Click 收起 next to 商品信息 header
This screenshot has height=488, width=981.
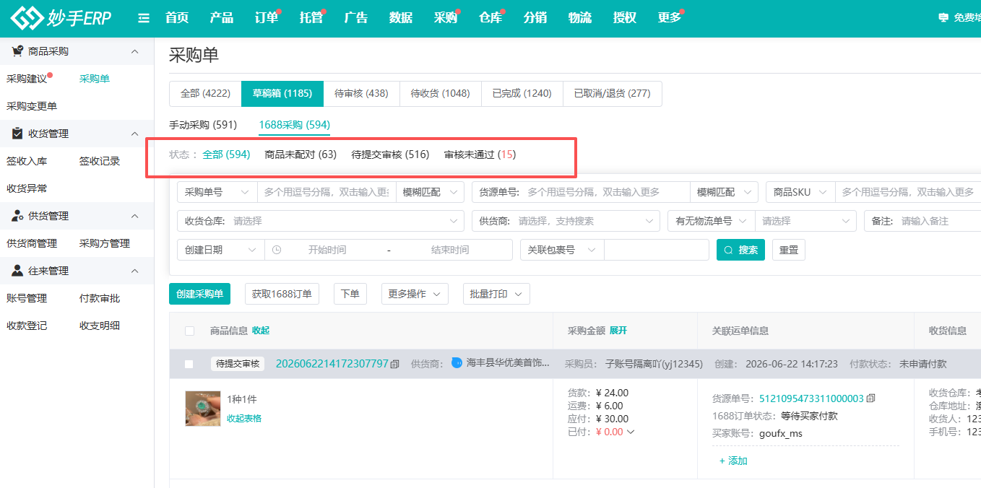pyautogui.click(x=261, y=331)
